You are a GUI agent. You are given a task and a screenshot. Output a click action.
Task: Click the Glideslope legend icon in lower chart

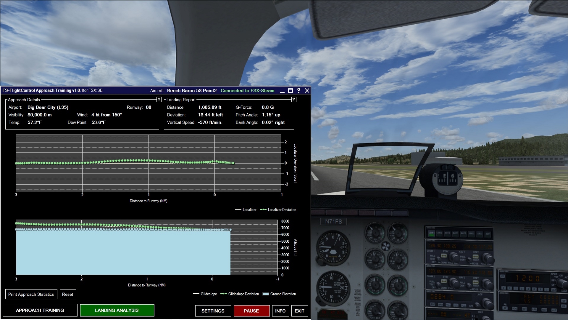(x=196, y=294)
